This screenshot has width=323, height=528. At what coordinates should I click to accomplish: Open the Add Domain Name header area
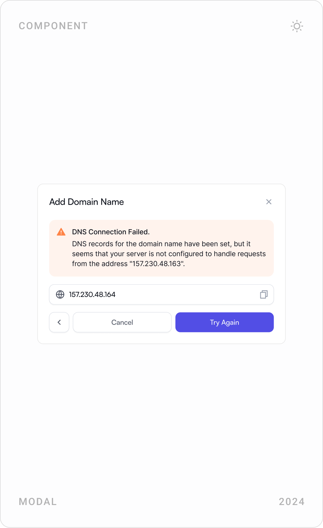coord(86,202)
